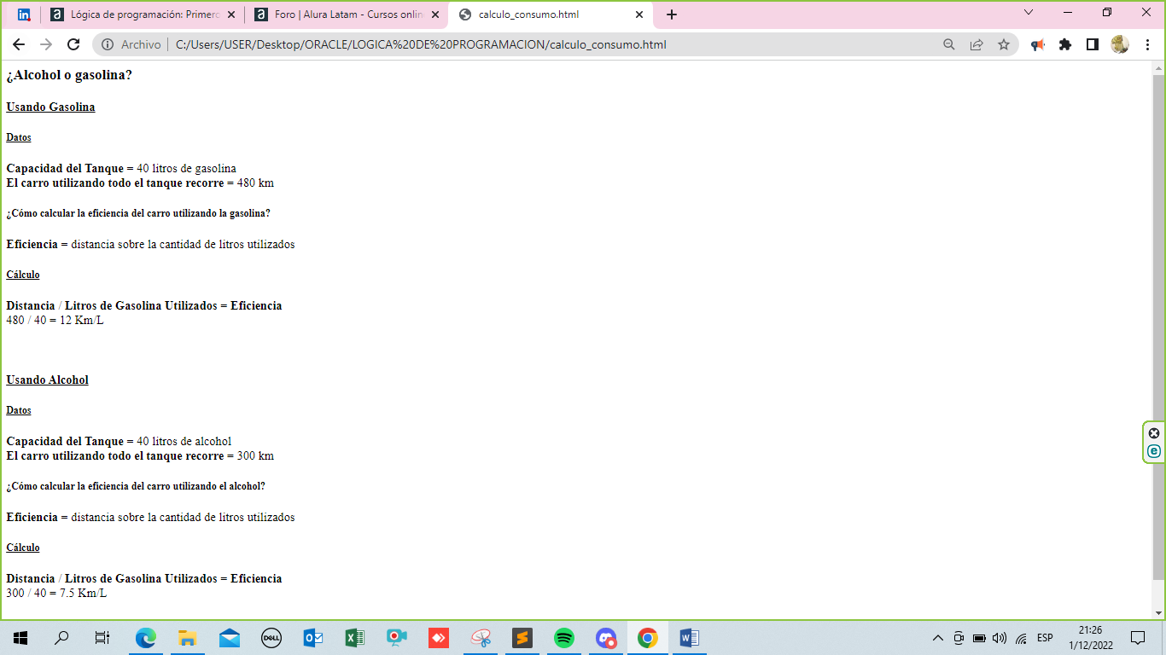Open Excel from the taskbar
Image resolution: width=1166 pixels, height=655 pixels.
[355, 637]
